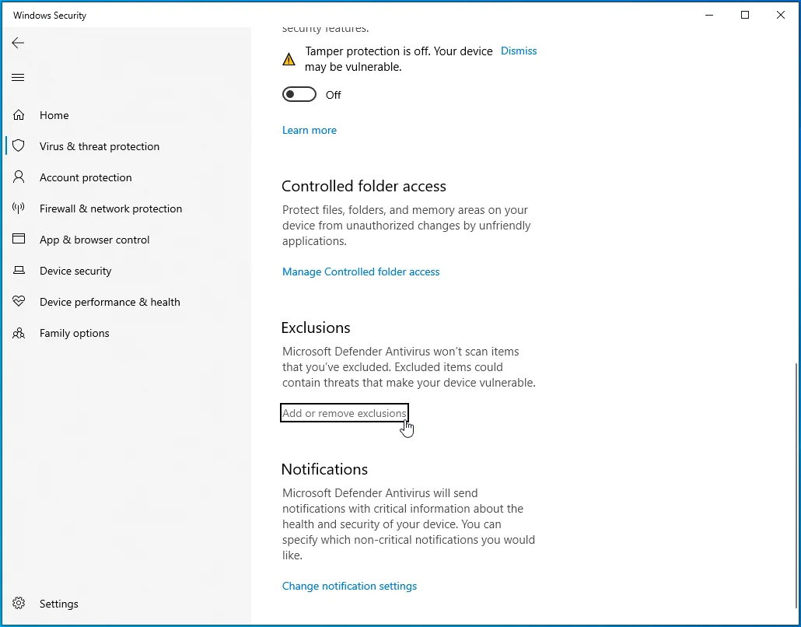Click the Windows Security title text
This screenshot has height=627, width=801.
(x=50, y=16)
